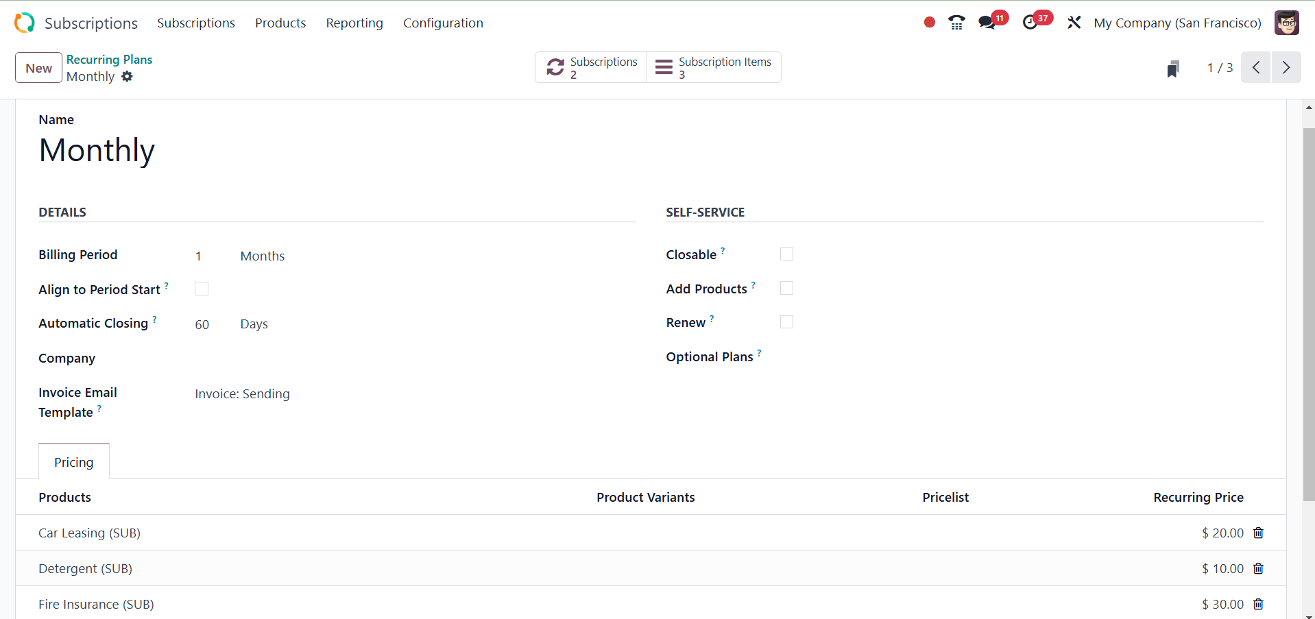Click the Pricelist column header
Viewport: 1315px width, 619px height.
click(945, 497)
